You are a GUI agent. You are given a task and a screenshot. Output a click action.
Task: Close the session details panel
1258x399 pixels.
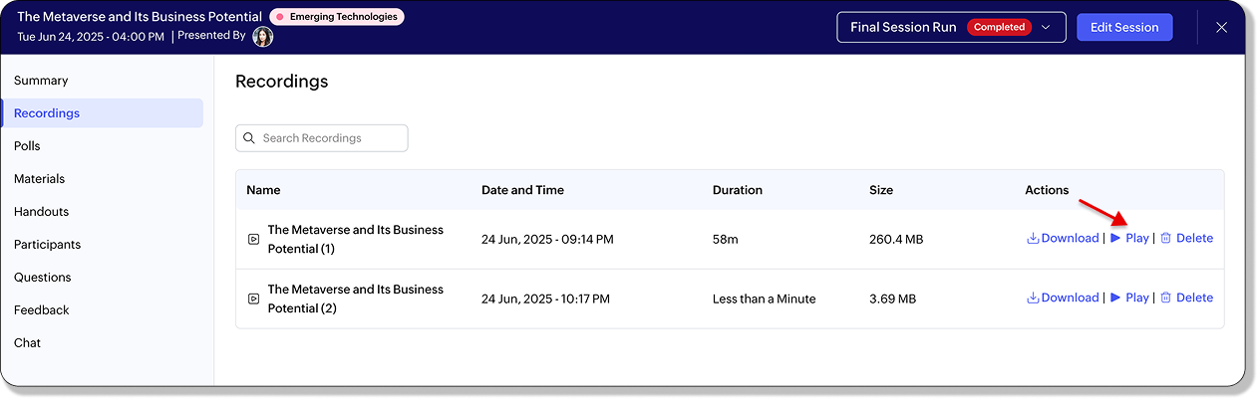point(1221,28)
